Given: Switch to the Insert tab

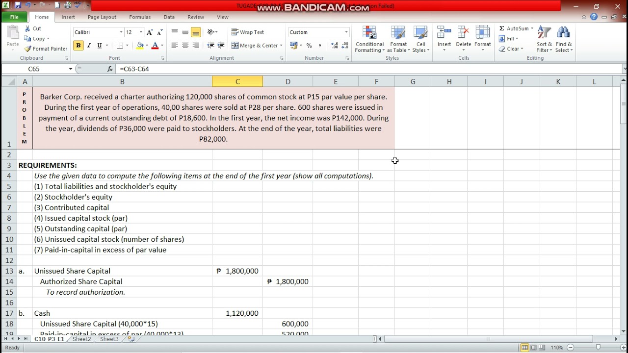Looking at the screenshot, I should 68,17.
